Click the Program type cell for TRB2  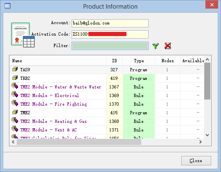coord(139,78)
